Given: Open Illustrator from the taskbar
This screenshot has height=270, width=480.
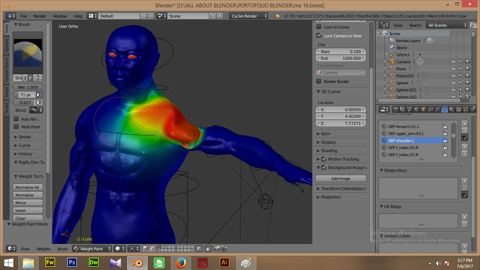Looking at the screenshot, I should [224, 263].
